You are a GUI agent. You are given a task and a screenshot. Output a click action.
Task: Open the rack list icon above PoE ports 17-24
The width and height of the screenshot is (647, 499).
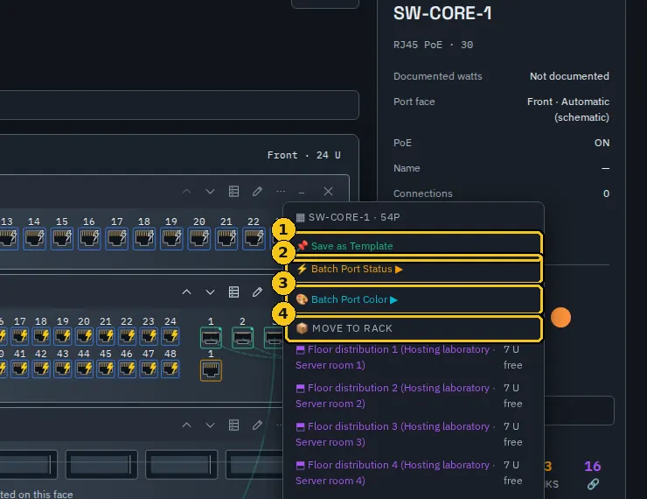(x=234, y=292)
